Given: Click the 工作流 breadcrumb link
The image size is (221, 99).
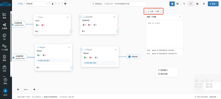Looking at the screenshot, I should tap(20, 4).
